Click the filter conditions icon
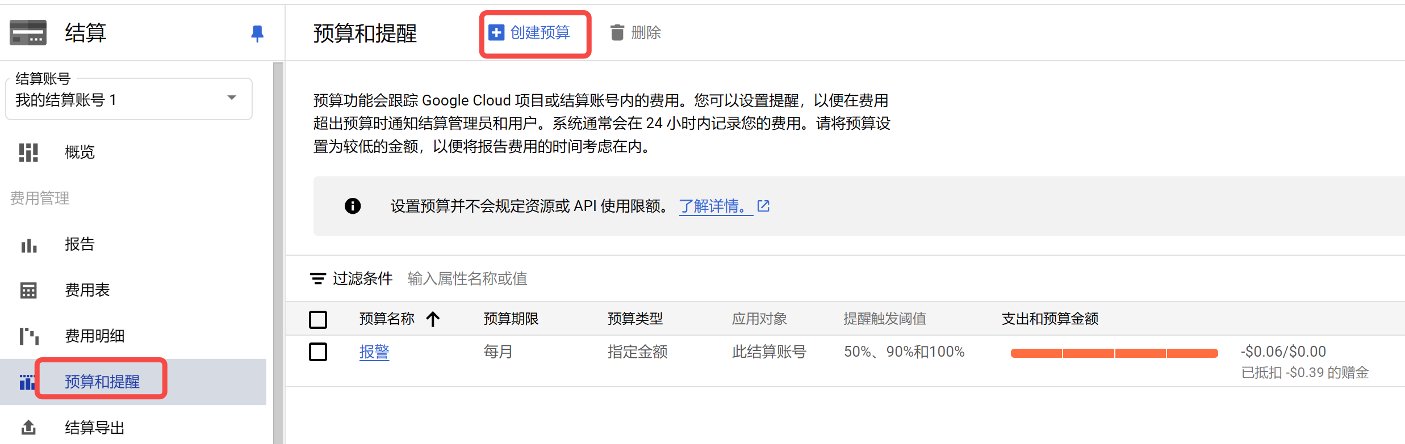 [x=317, y=278]
